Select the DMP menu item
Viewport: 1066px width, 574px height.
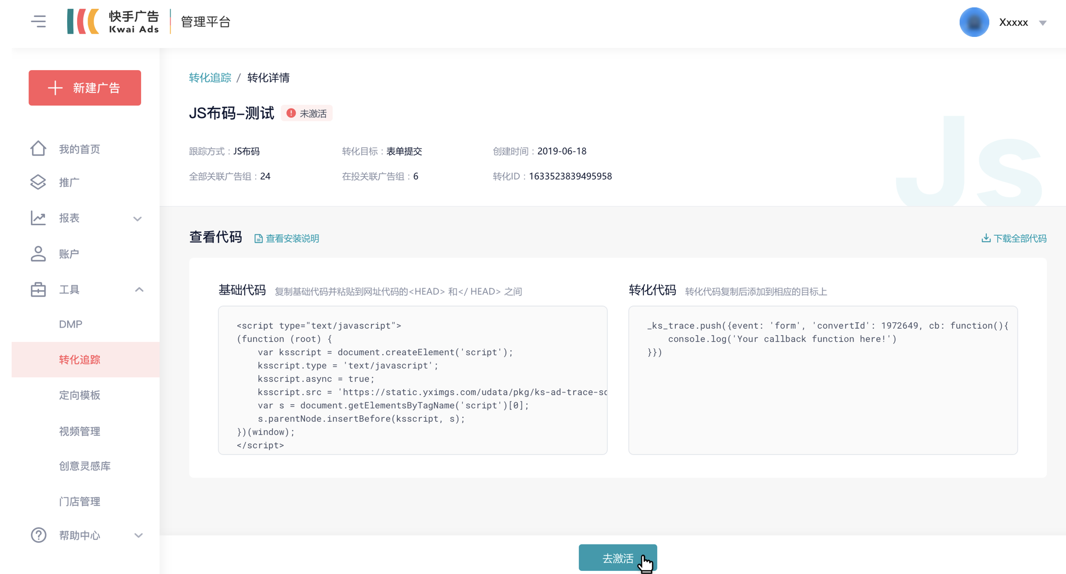coord(71,324)
